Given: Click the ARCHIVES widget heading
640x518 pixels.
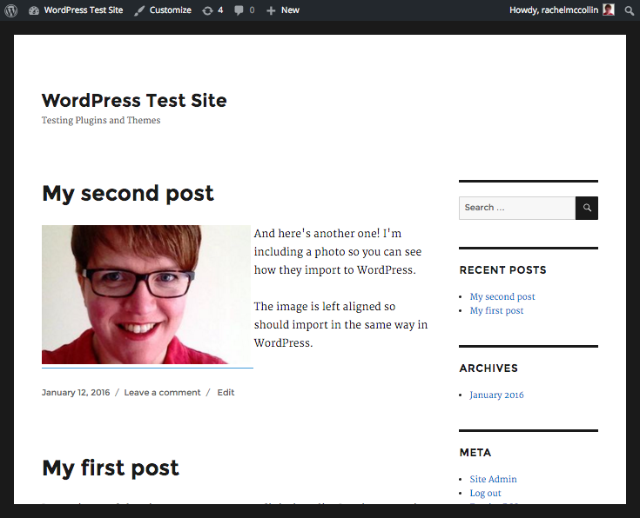Looking at the screenshot, I should click(488, 369).
